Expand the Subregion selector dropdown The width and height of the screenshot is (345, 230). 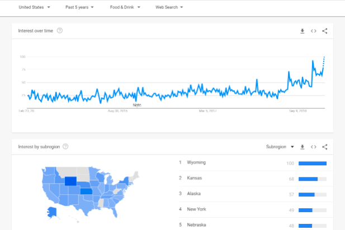click(x=280, y=147)
